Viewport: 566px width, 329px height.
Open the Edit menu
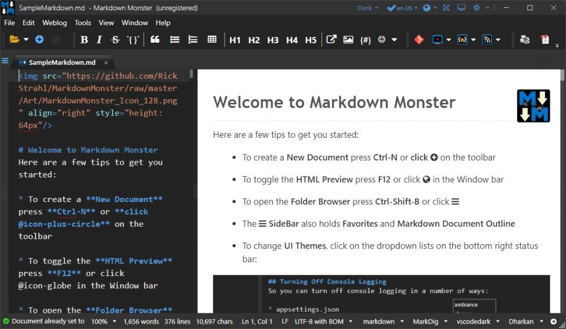pos(28,23)
